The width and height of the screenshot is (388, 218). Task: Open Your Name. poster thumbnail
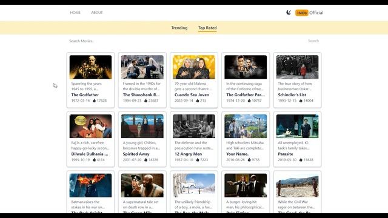click(x=246, y=126)
